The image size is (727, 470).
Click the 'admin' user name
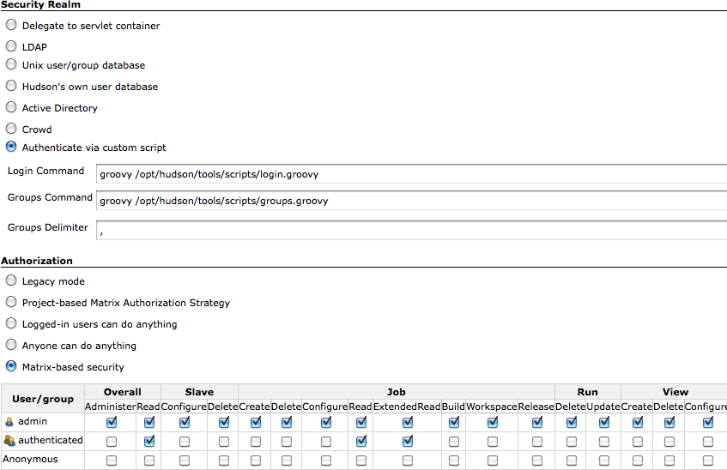click(x=33, y=421)
